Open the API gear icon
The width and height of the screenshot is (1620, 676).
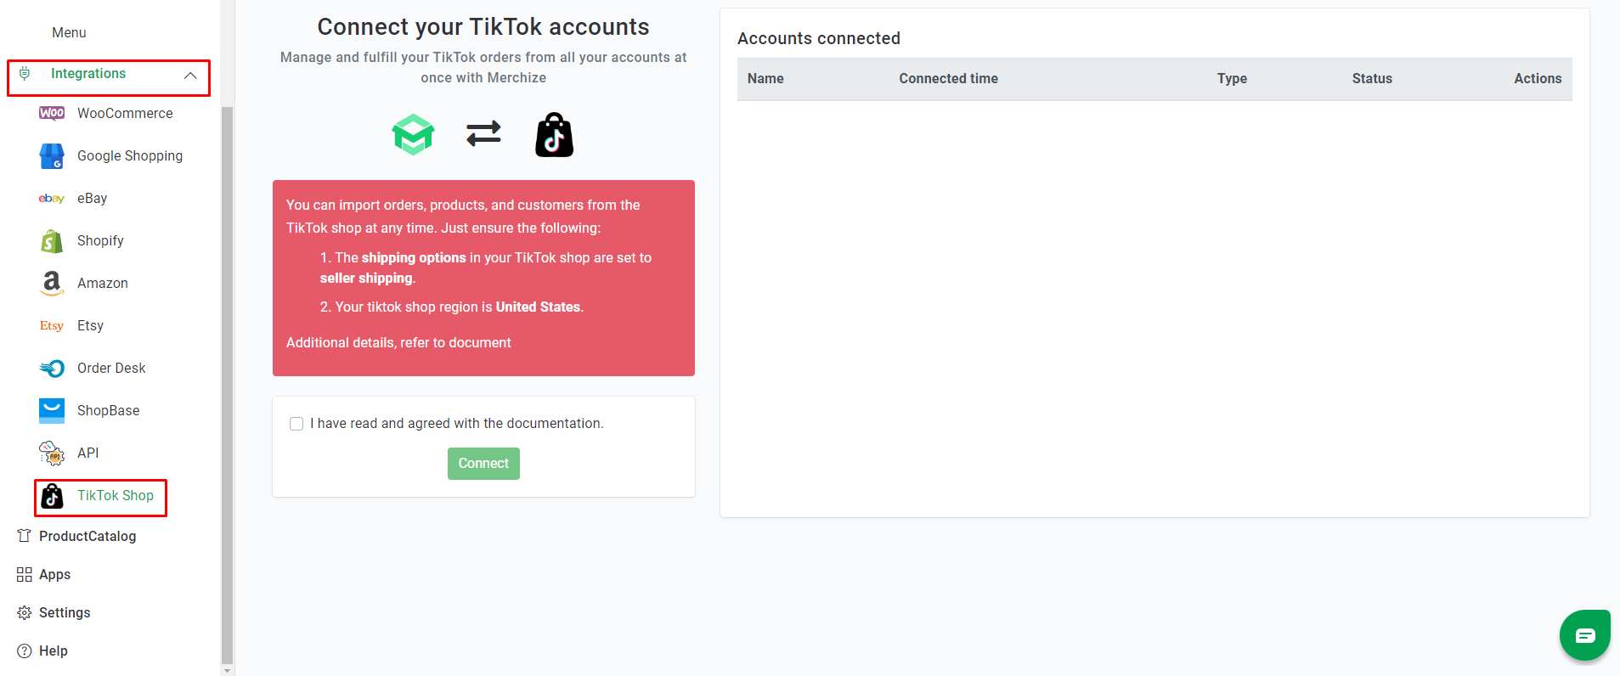[52, 453]
